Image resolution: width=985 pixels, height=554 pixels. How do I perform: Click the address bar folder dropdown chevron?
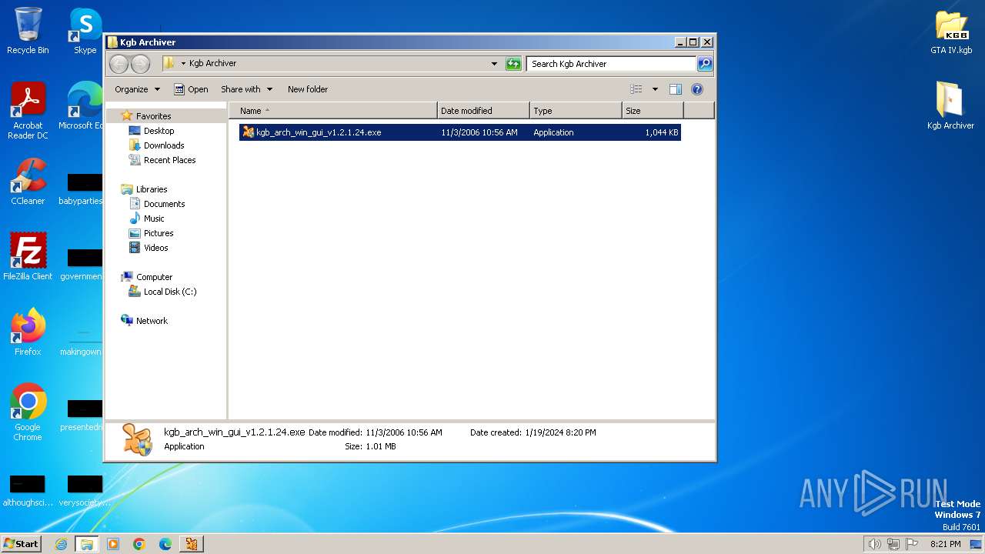[183, 64]
